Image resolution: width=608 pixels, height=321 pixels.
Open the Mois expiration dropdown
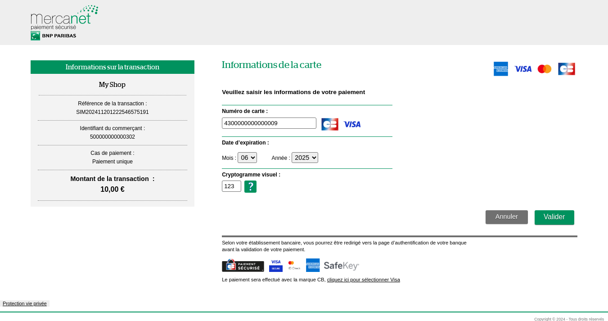click(247, 158)
